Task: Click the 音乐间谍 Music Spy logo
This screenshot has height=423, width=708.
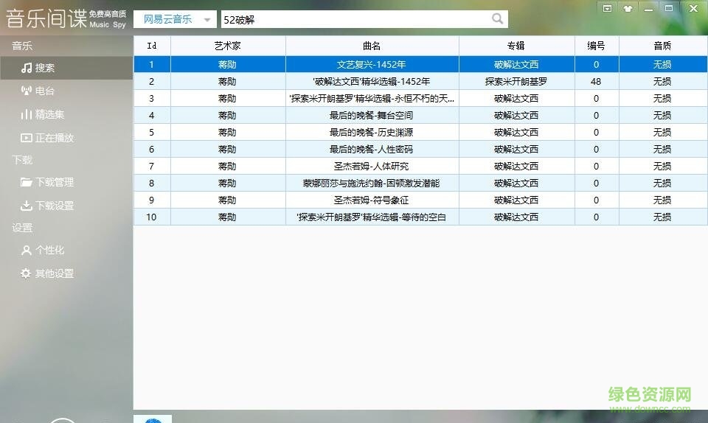Action: click(x=66, y=18)
